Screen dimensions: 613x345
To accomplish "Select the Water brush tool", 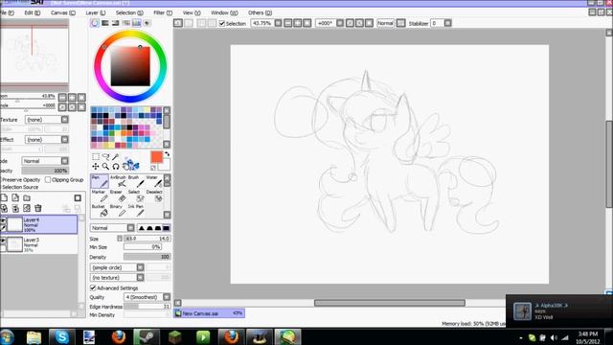I will [x=154, y=181].
